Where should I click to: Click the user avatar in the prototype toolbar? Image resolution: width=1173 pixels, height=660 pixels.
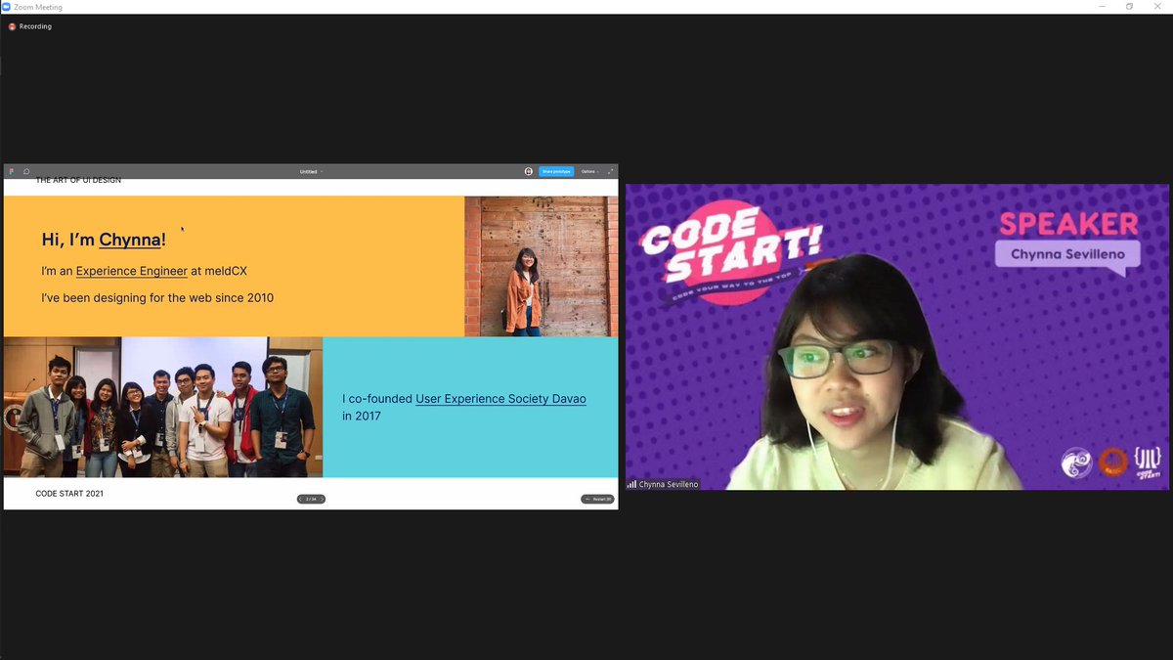529,170
